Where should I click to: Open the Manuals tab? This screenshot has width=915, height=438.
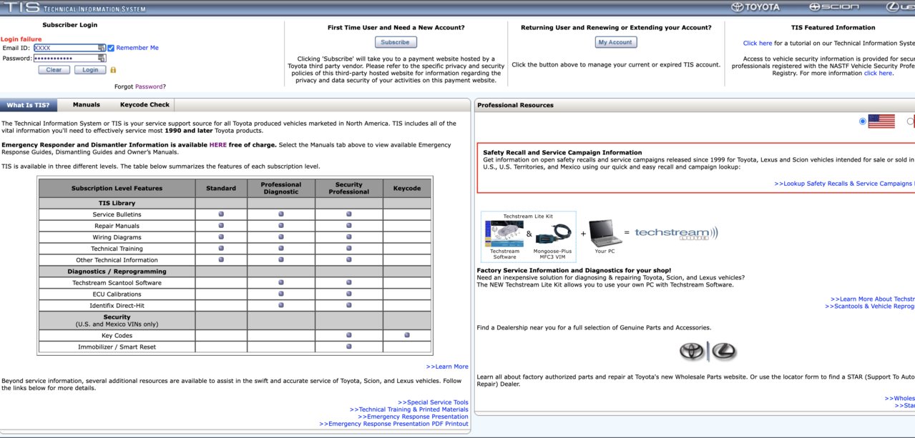pos(87,105)
